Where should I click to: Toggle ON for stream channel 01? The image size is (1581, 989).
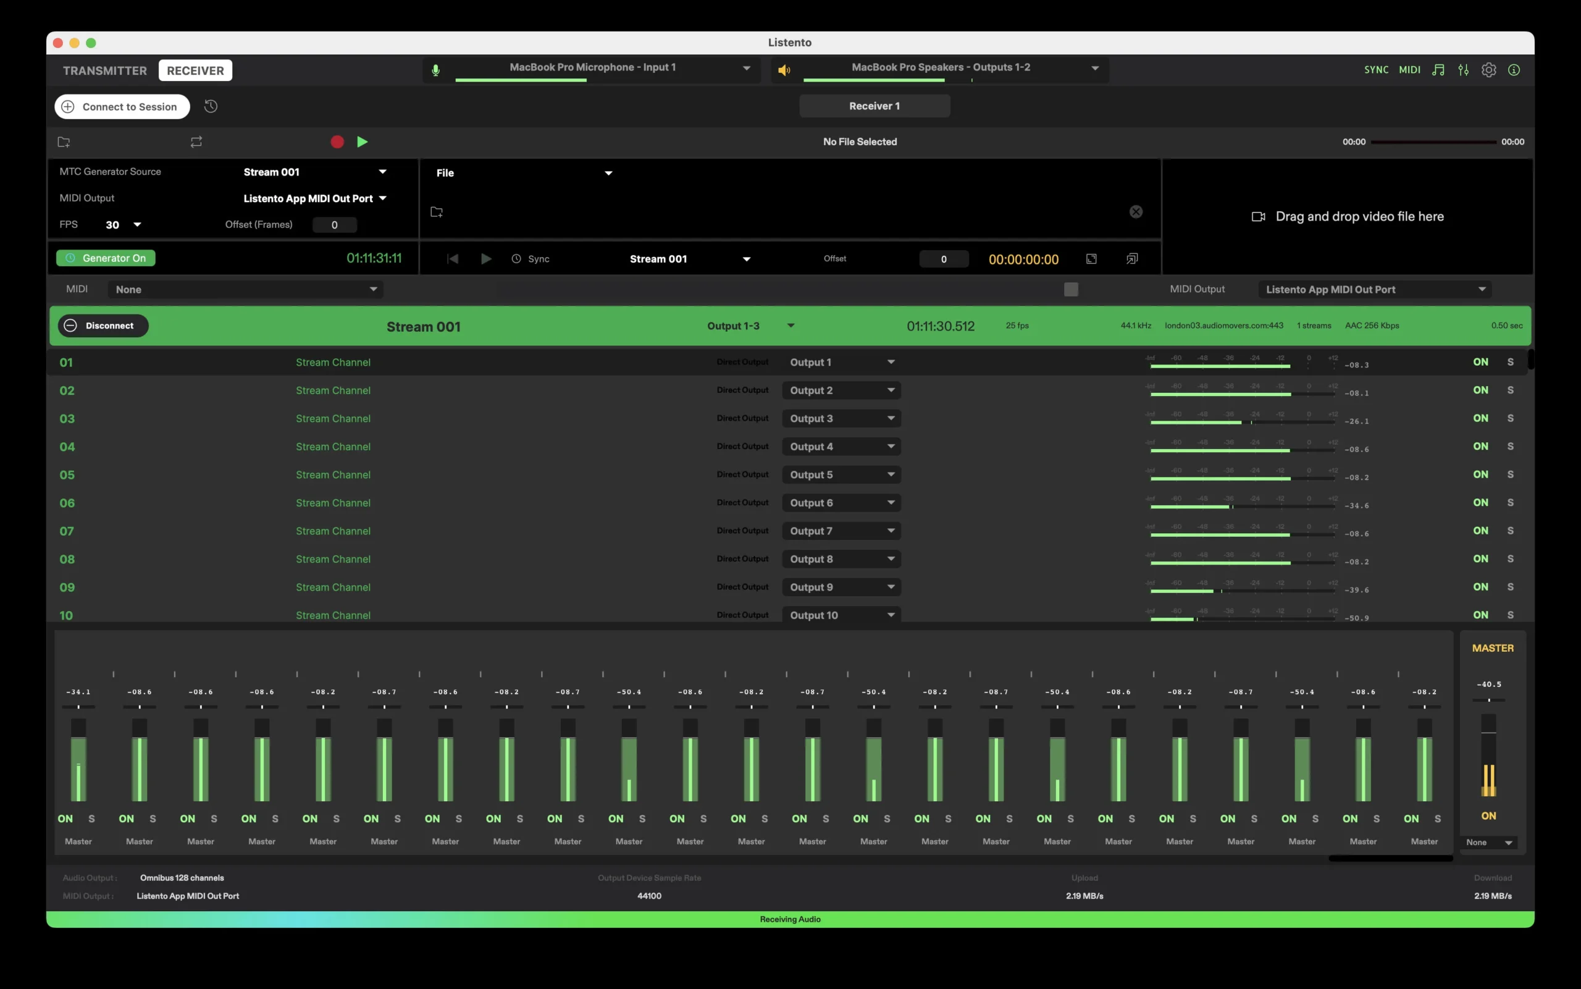pyautogui.click(x=1480, y=362)
